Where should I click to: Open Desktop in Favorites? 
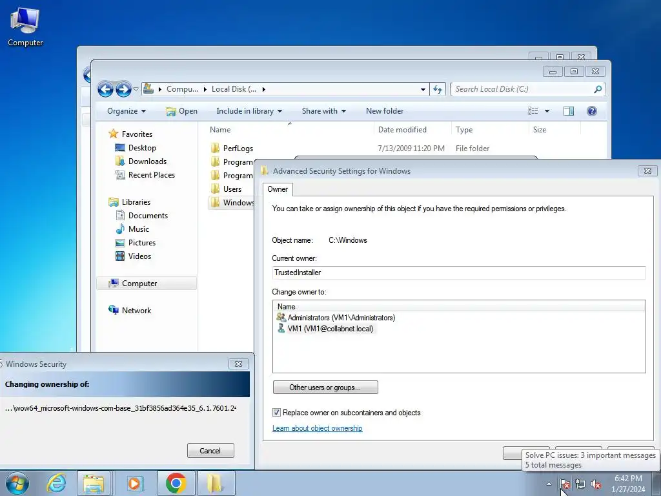[142, 148]
